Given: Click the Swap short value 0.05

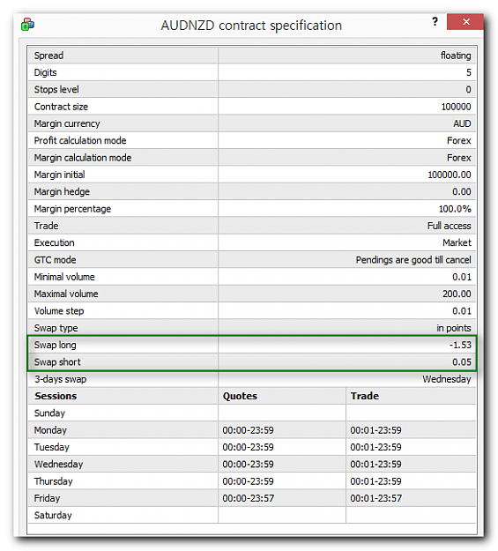Looking at the screenshot, I should tap(462, 362).
